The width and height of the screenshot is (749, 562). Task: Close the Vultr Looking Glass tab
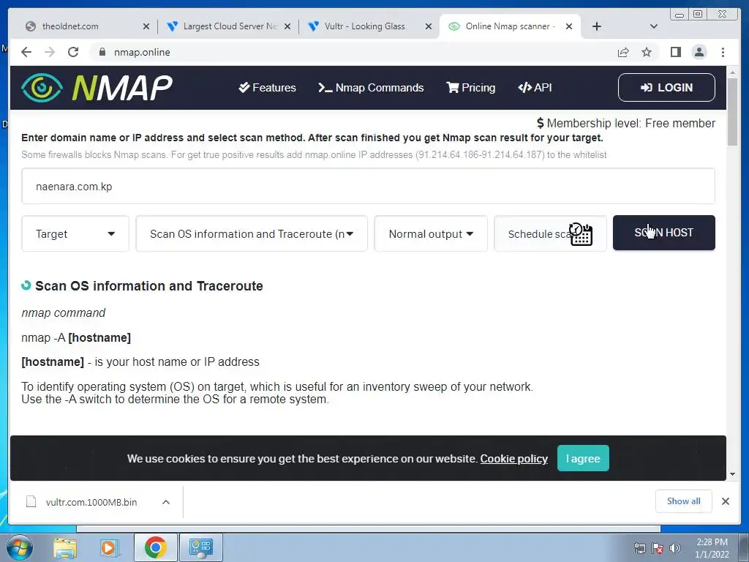point(429,26)
